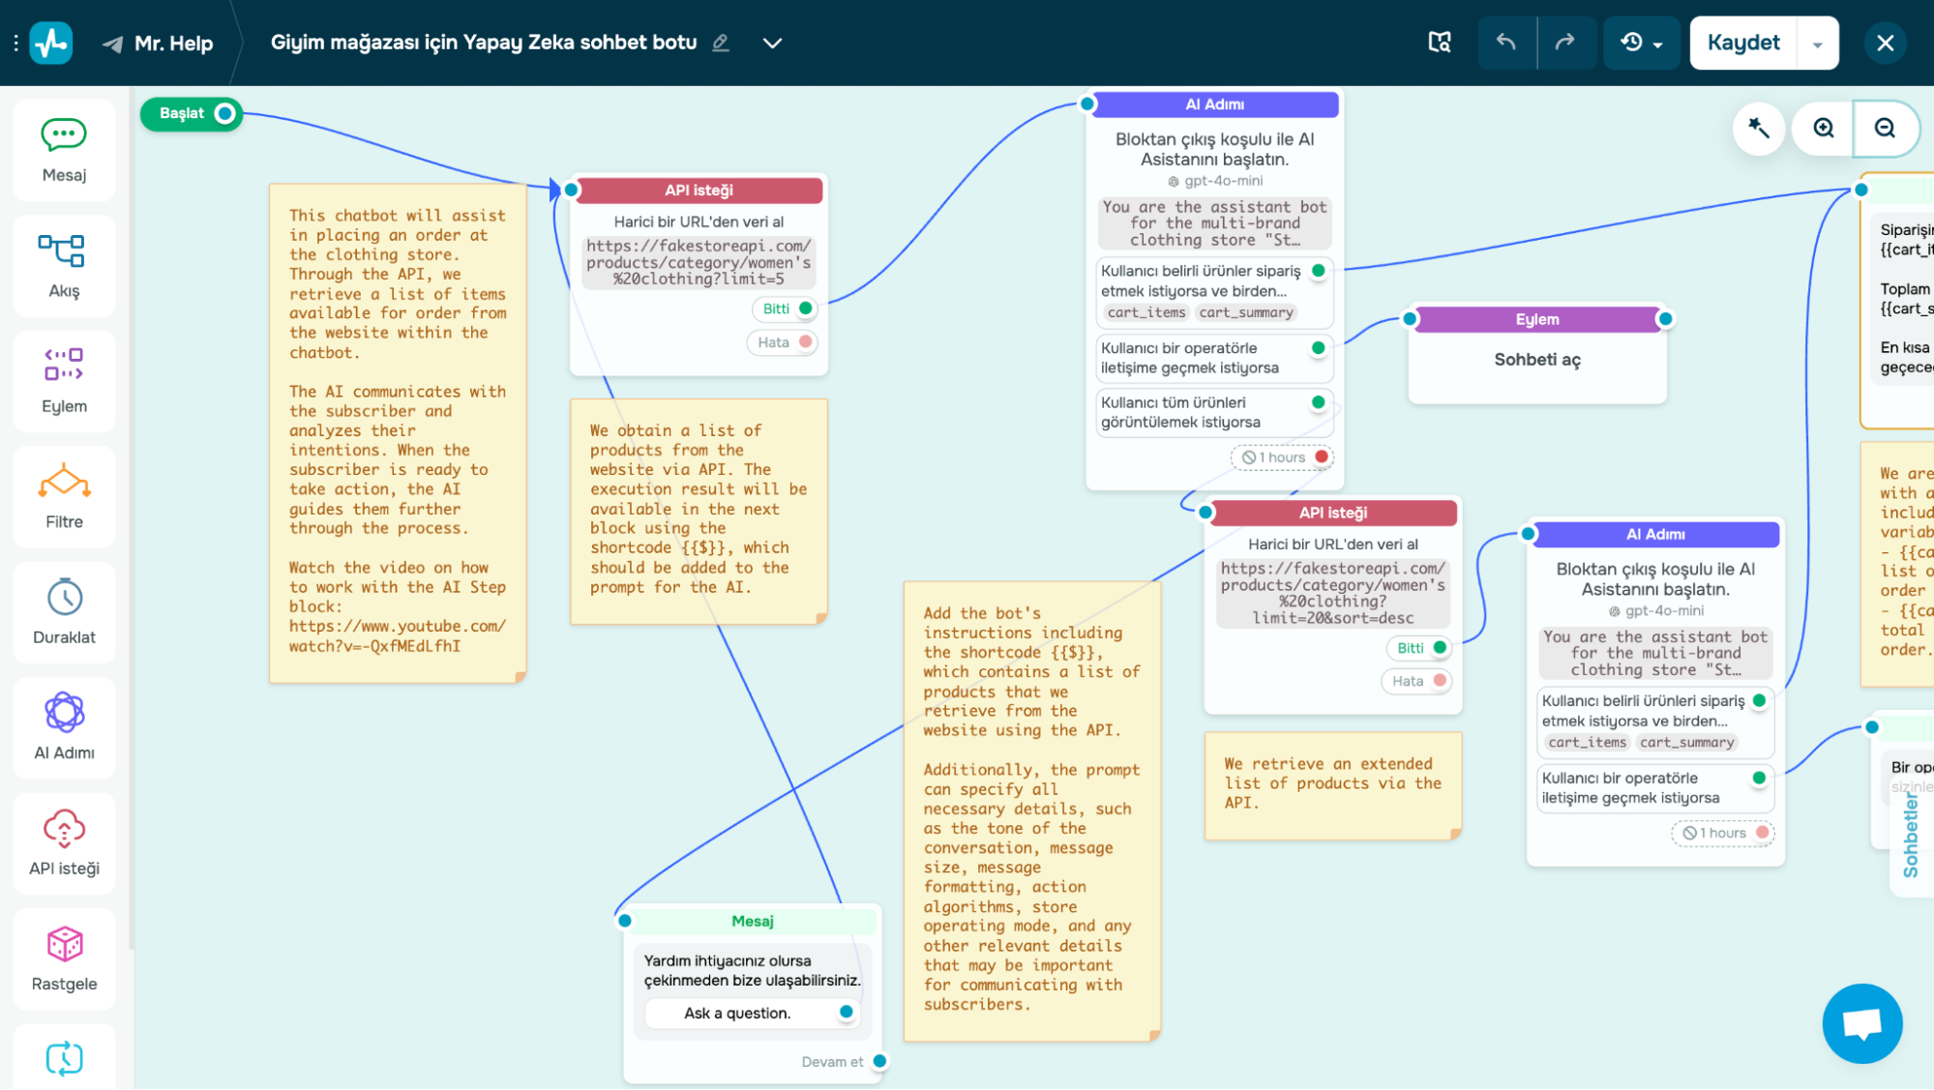Image resolution: width=1934 pixels, height=1090 pixels.
Task: Click the "Ask a question." button
Action: tap(738, 1013)
